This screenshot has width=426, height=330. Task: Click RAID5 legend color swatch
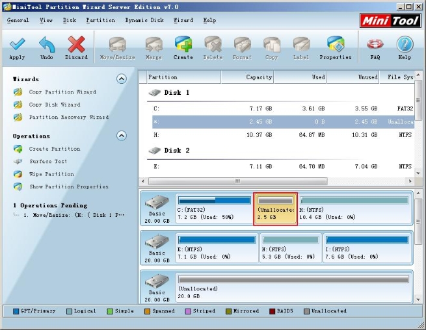coord(273,311)
